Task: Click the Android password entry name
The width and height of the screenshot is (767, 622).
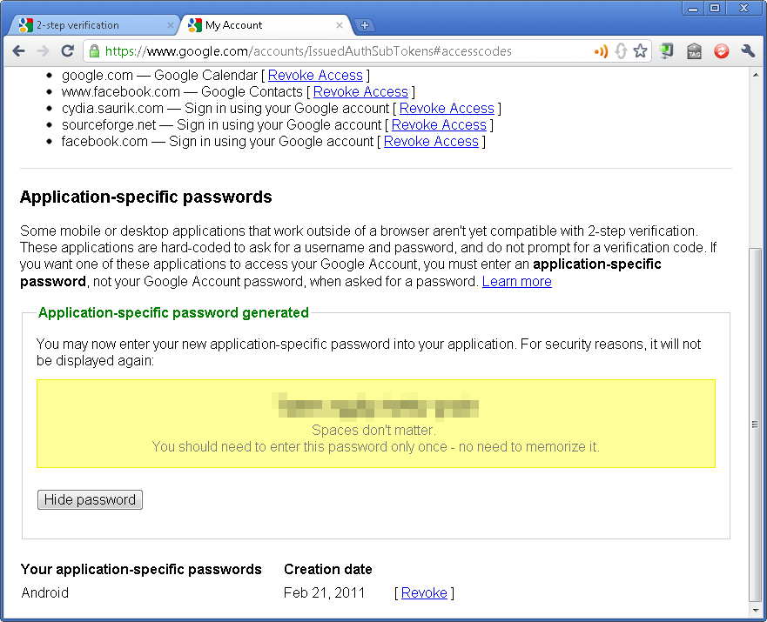Action: (45, 592)
